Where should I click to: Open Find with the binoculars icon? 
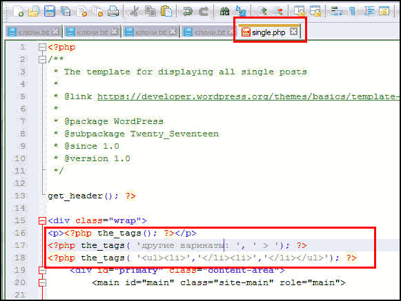(x=224, y=11)
